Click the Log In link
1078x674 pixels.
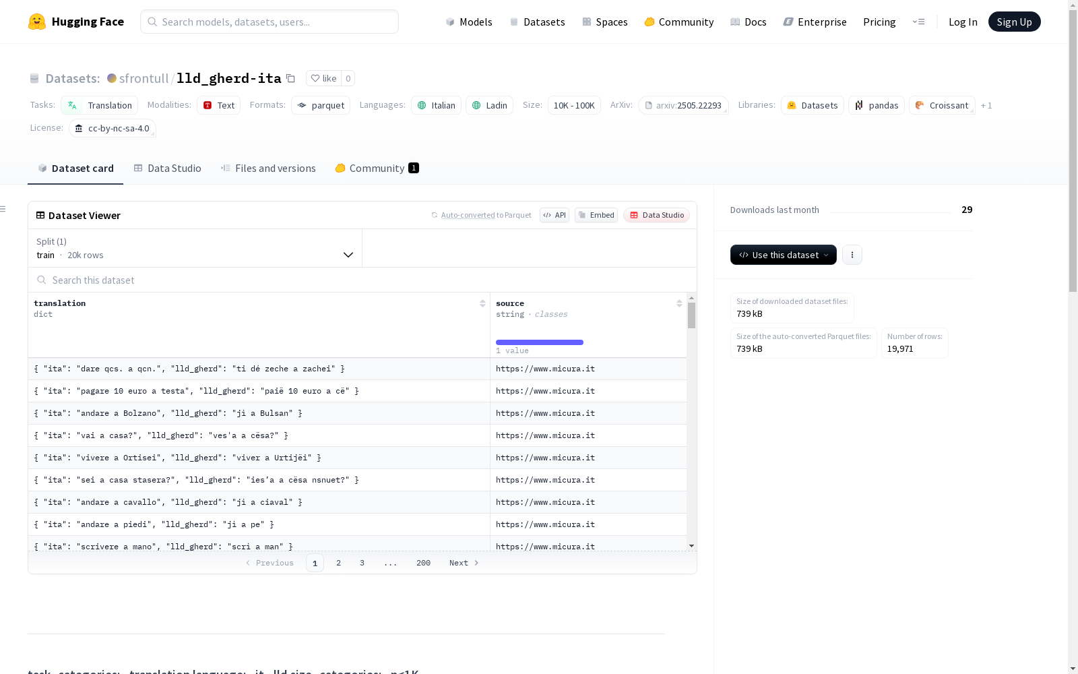(963, 22)
